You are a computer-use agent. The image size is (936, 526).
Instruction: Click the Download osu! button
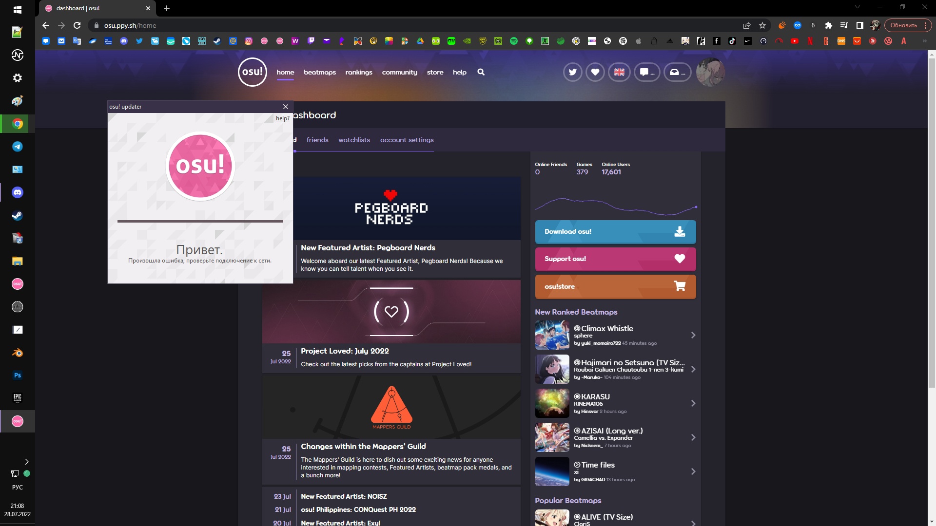tap(615, 232)
